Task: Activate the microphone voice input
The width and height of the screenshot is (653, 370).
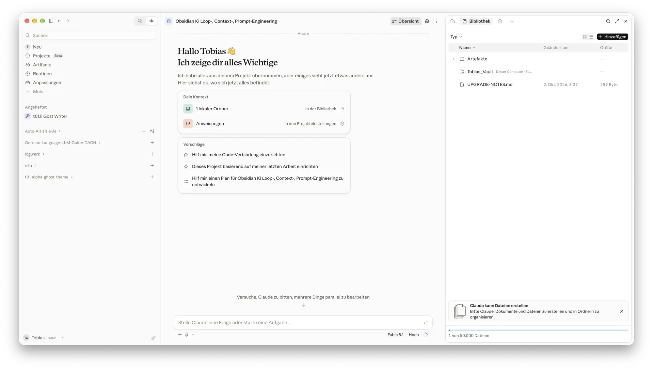Action: [187, 335]
